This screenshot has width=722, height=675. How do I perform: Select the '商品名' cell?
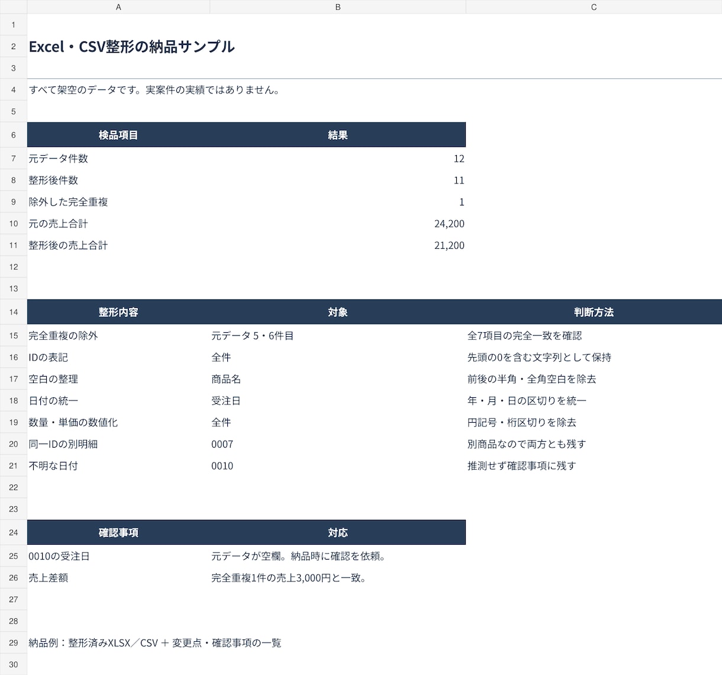[x=338, y=379]
